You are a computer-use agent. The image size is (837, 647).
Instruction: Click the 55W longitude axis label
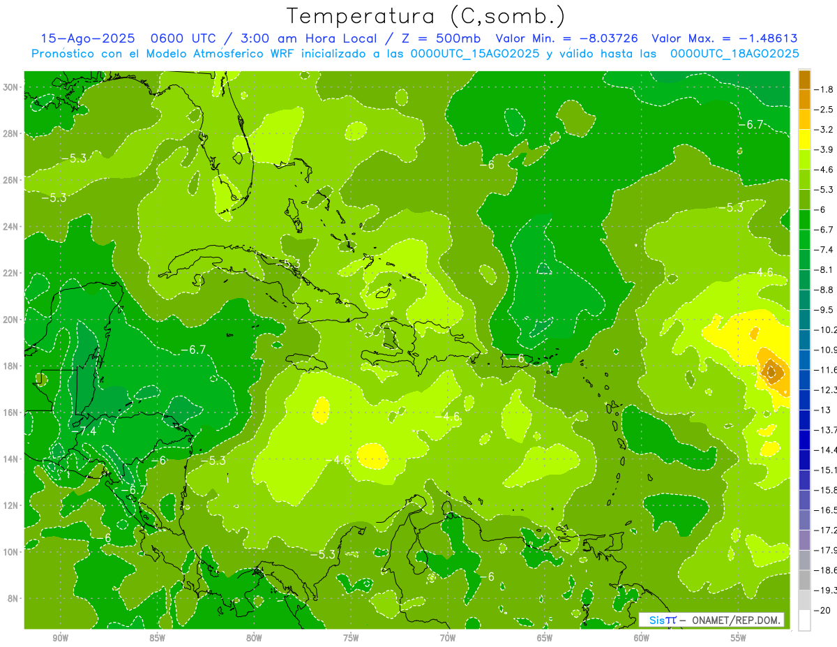pyautogui.click(x=739, y=638)
